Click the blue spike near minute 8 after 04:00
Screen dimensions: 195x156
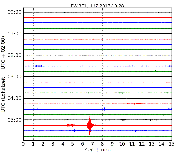(104, 109)
